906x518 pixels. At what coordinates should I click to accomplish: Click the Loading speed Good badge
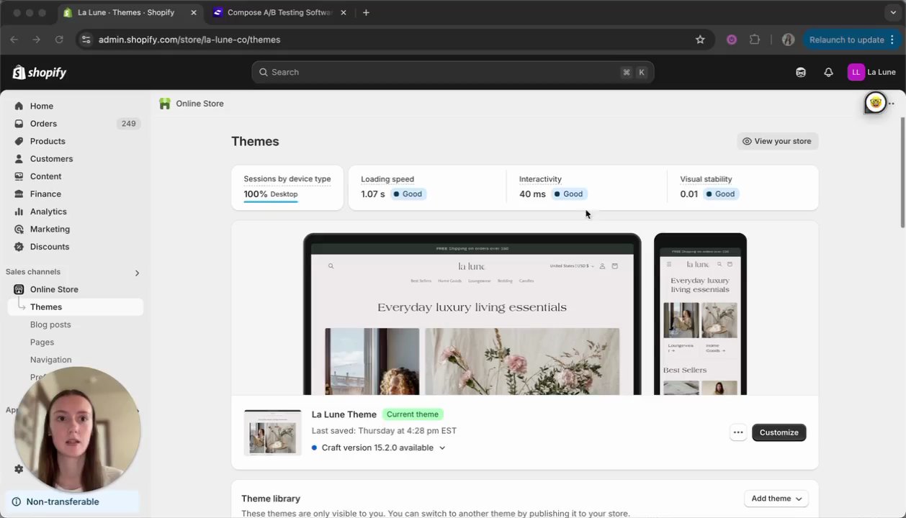(408, 194)
